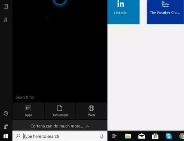Click the 'Type here to search' box
The height and width of the screenshot is (141, 184).
tap(60, 136)
